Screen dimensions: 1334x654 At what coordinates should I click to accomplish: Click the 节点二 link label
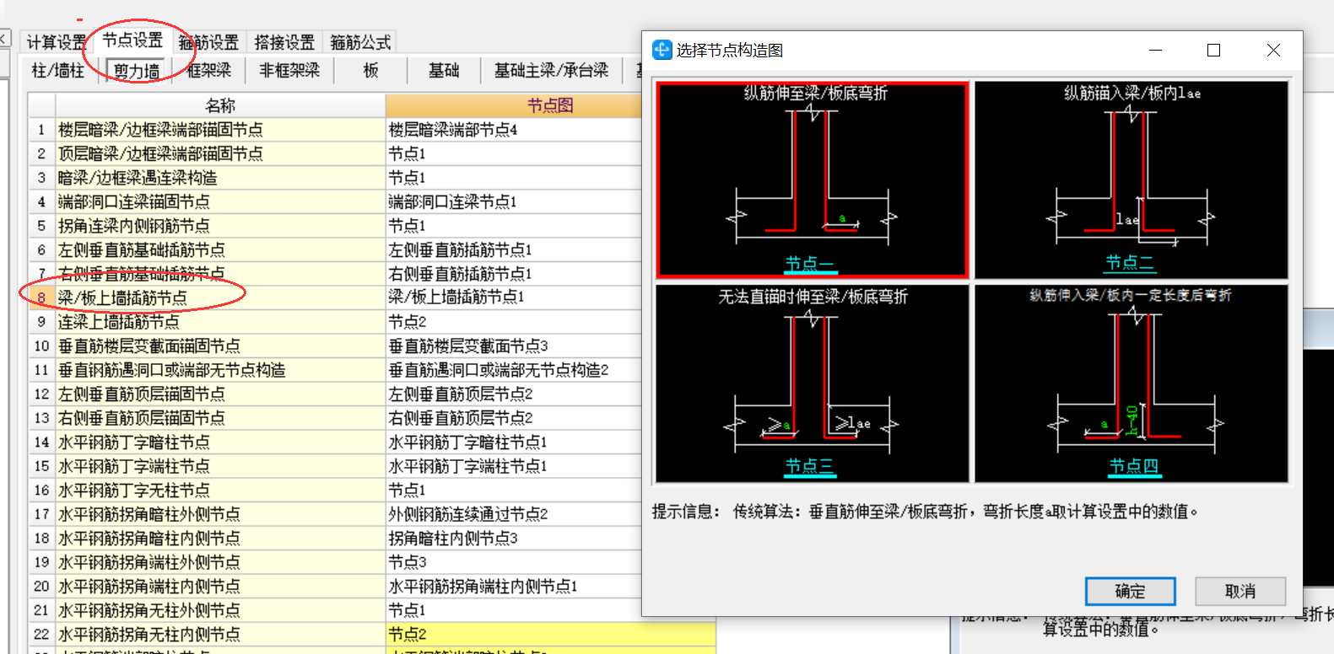(1130, 263)
